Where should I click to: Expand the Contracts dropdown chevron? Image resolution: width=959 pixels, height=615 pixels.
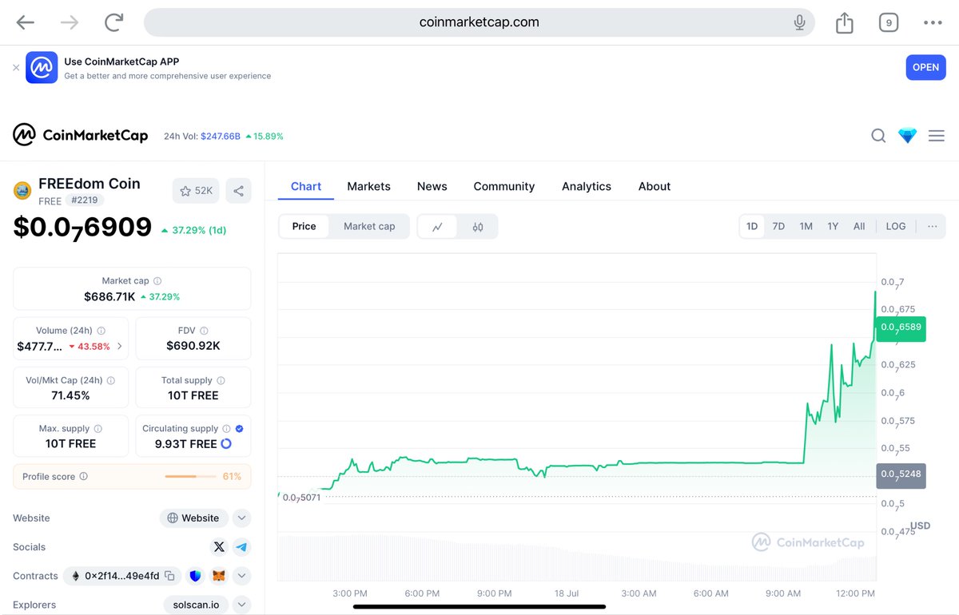(241, 576)
